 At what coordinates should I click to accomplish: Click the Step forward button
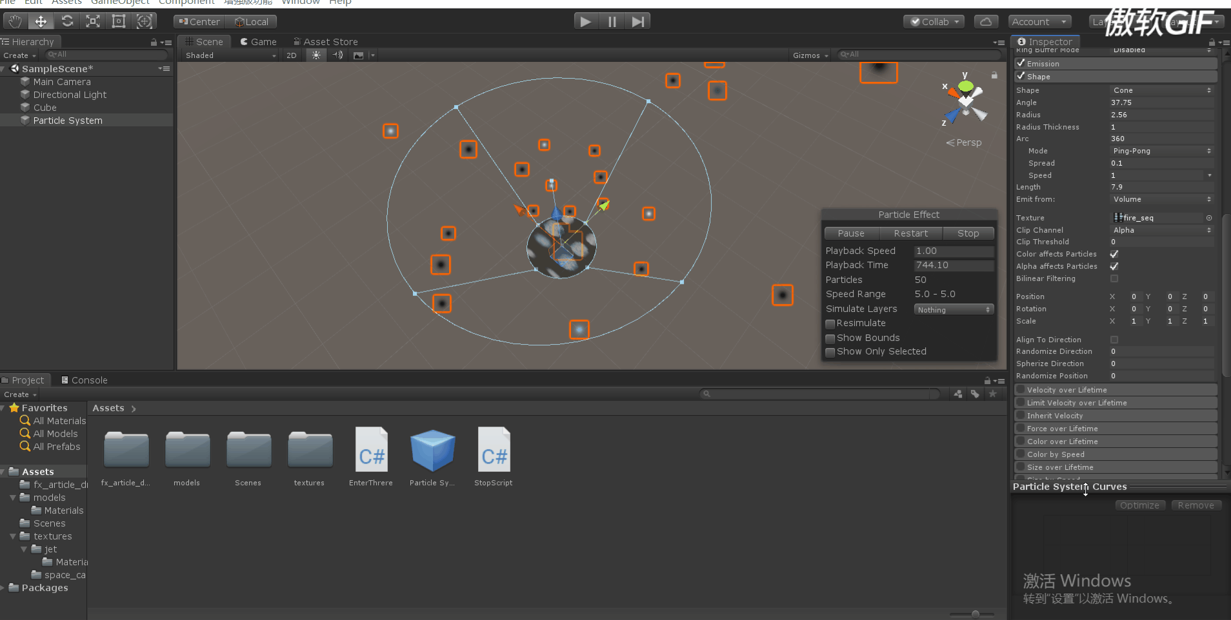pyautogui.click(x=637, y=21)
